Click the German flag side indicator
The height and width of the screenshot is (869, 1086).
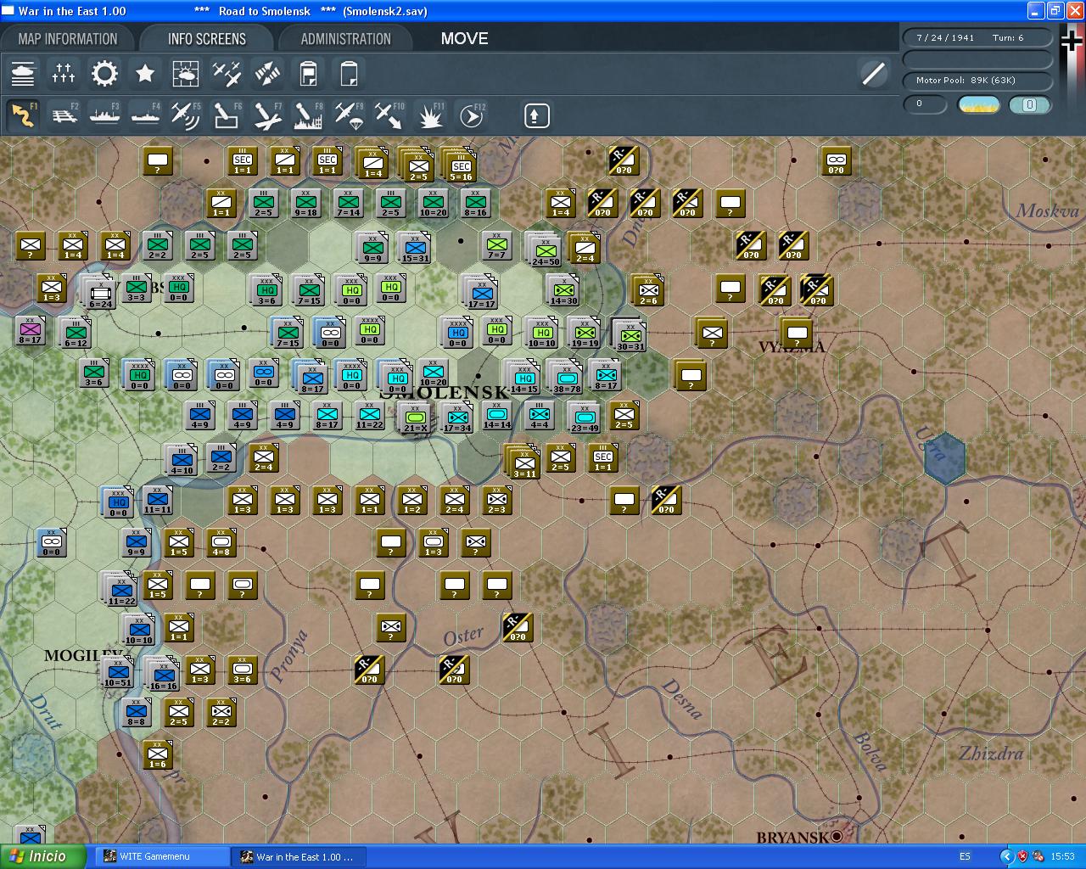[1072, 42]
